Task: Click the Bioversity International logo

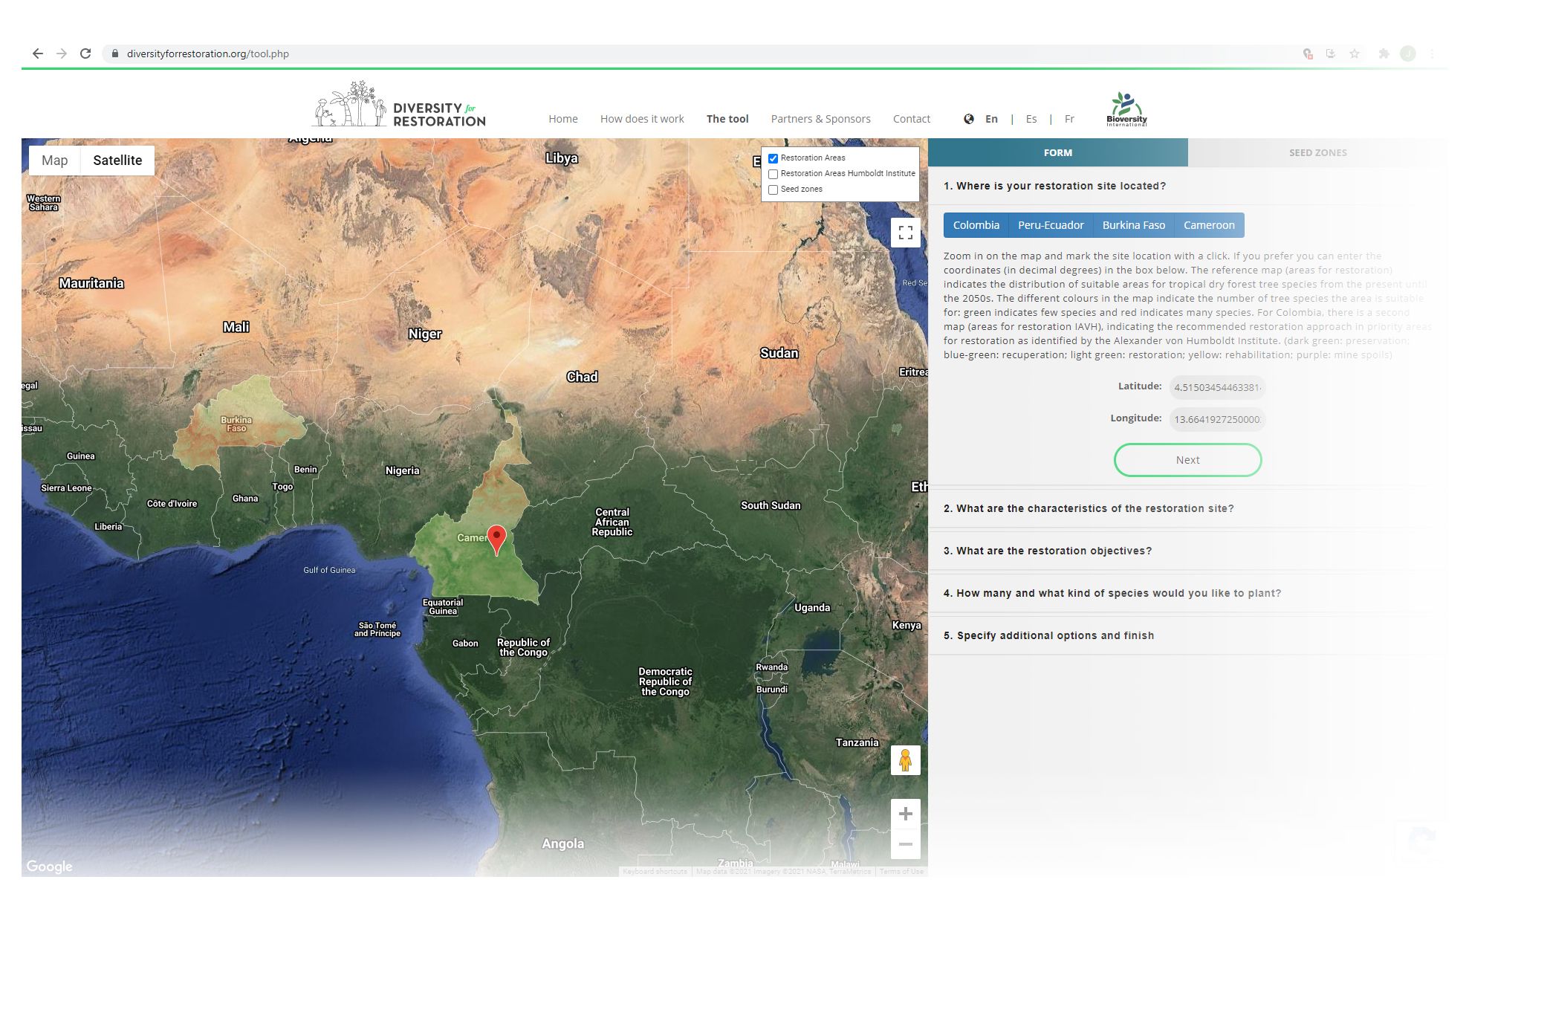Action: click(x=1126, y=109)
